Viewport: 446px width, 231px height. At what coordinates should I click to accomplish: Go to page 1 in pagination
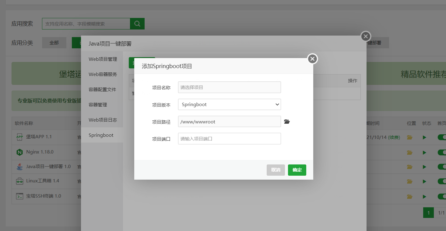tap(429, 213)
